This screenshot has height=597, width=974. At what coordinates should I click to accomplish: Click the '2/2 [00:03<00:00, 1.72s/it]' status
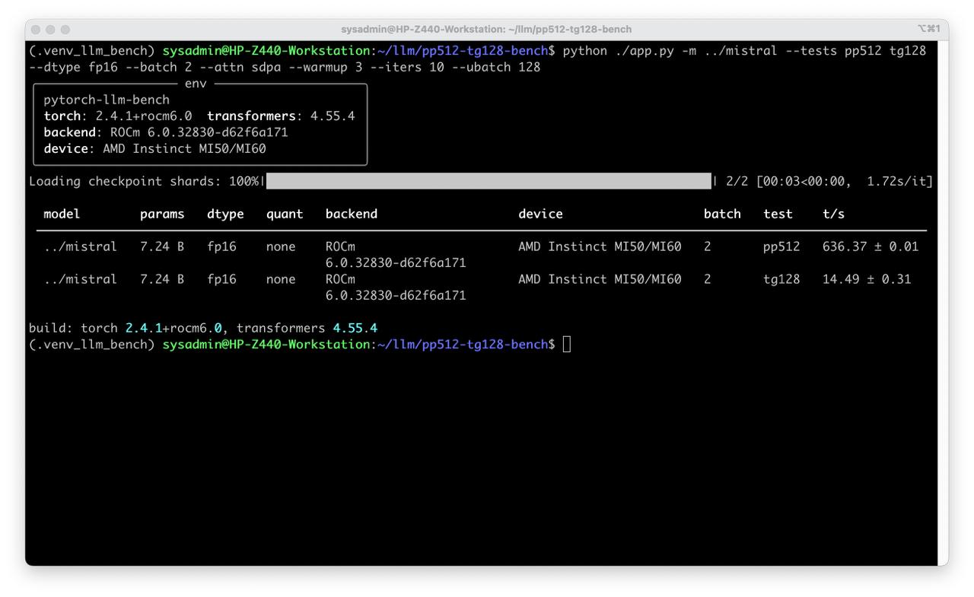(x=829, y=181)
